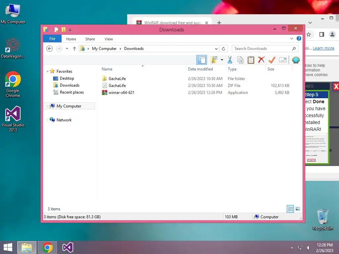The image size is (339, 254).
Task: Expand the My Computer tree node
Action: click(47, 106)
